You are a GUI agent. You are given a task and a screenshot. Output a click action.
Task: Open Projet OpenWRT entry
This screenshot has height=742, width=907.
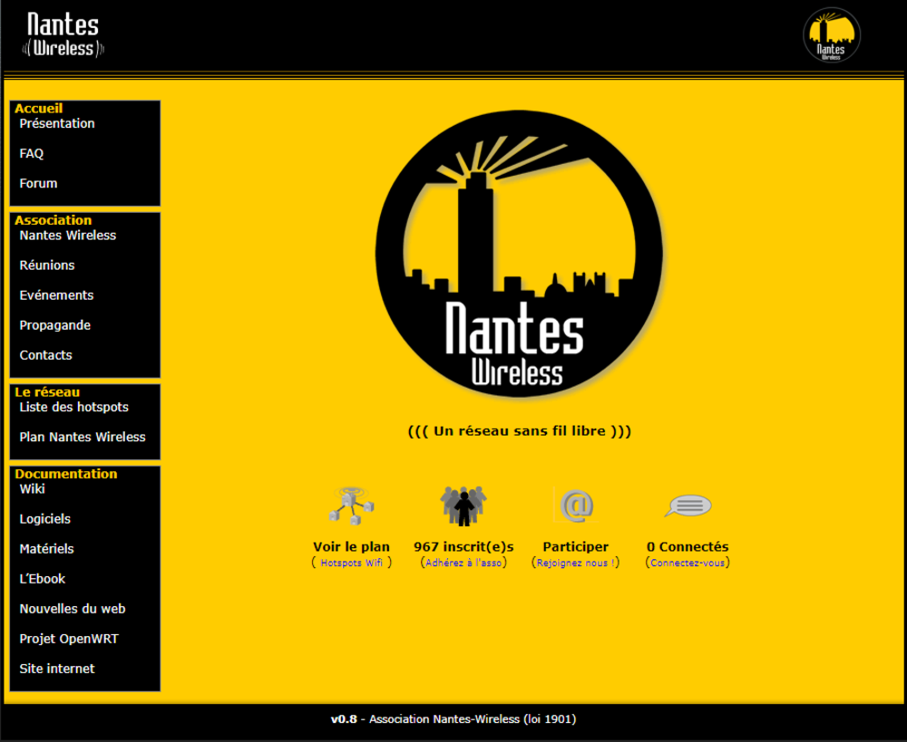69,639
